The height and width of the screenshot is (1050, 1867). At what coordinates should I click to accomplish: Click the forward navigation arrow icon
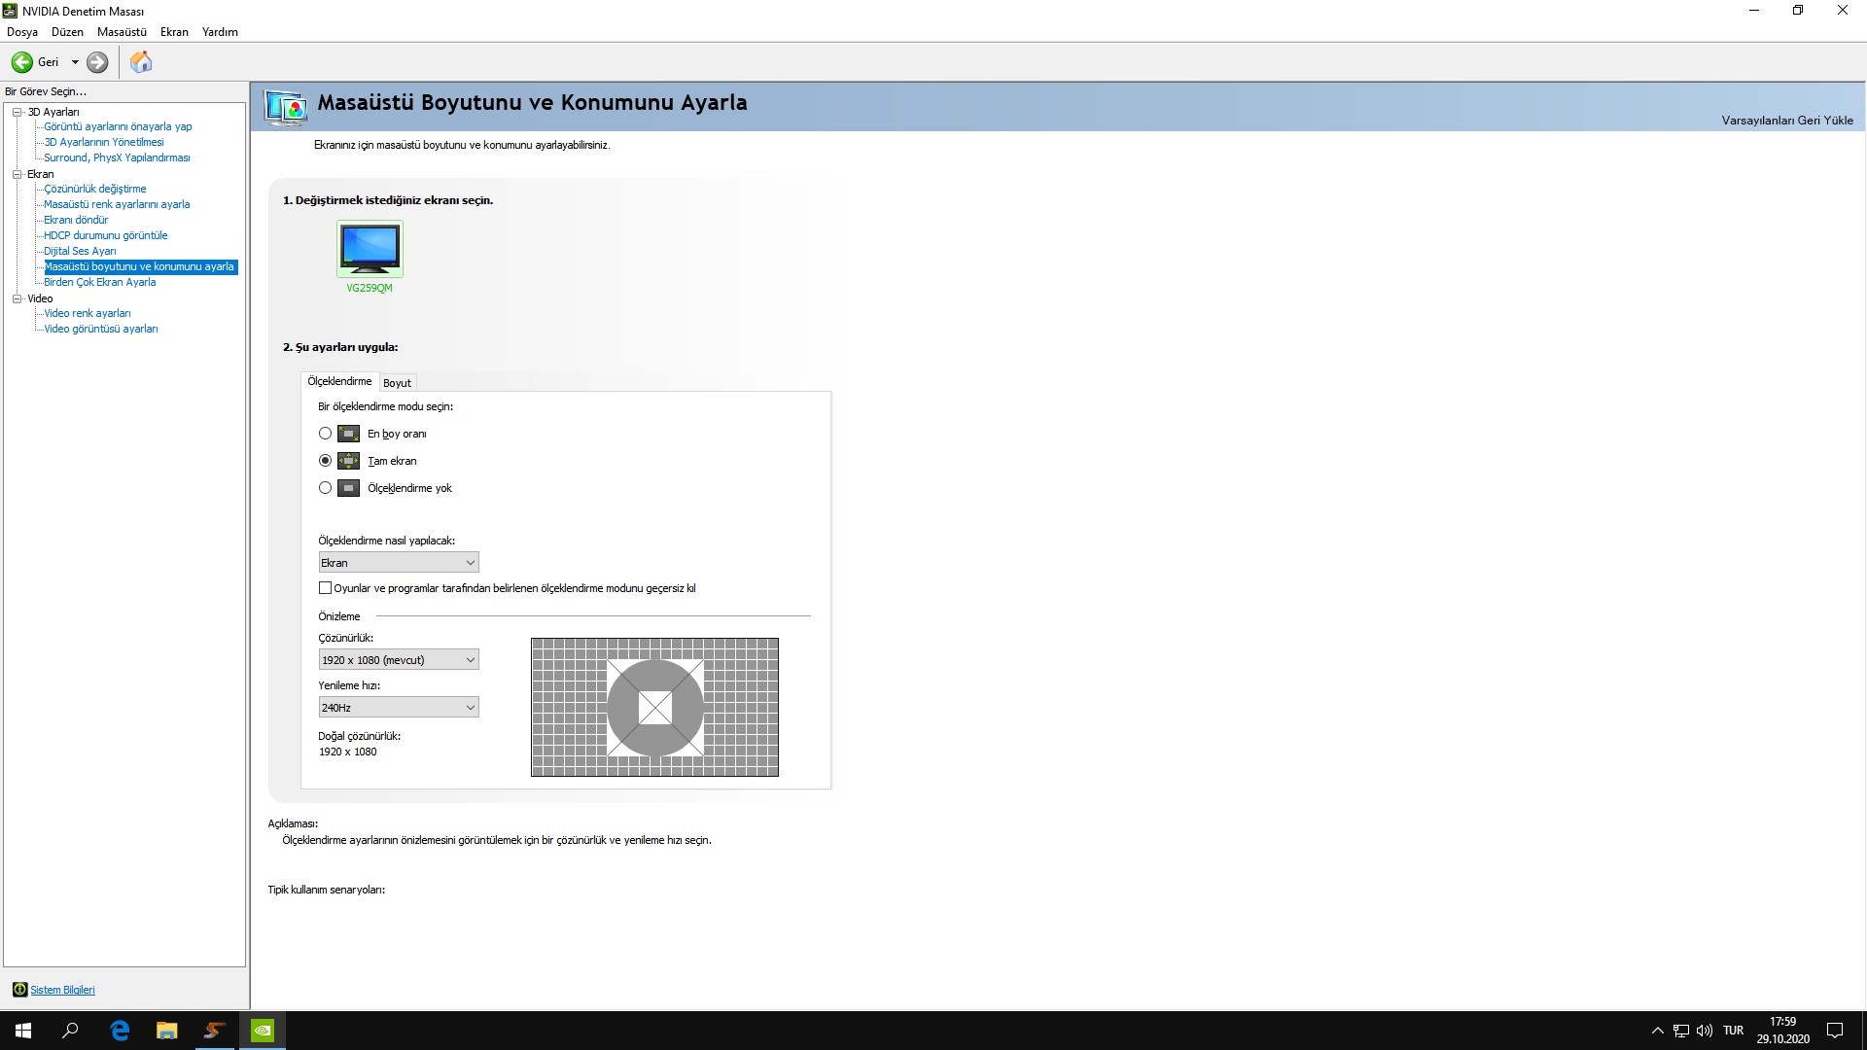97,62
